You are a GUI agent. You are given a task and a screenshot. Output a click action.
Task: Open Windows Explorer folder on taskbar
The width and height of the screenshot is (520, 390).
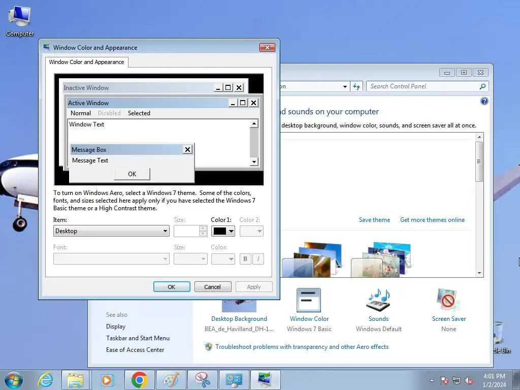pyautogui.click(x=75, y=380)
